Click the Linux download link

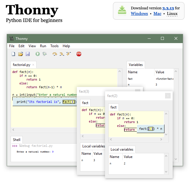click(172, 13)
